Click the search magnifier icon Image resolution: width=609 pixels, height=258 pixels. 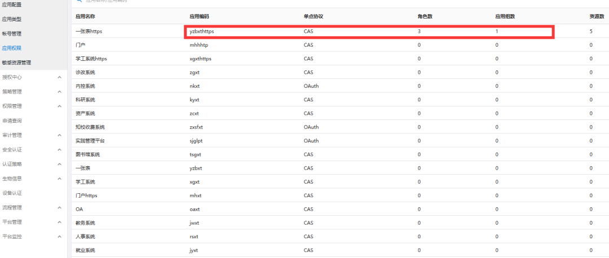click(x=79, y=1)
